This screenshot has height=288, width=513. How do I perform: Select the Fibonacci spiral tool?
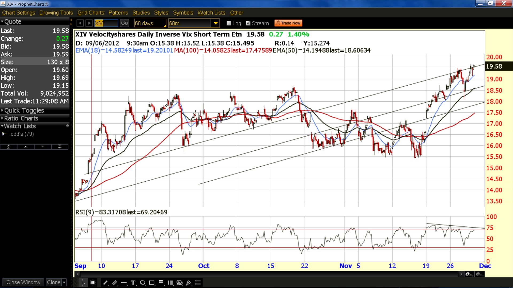click(180, 283)
